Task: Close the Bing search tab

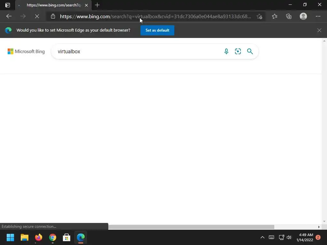Action: 86,5
